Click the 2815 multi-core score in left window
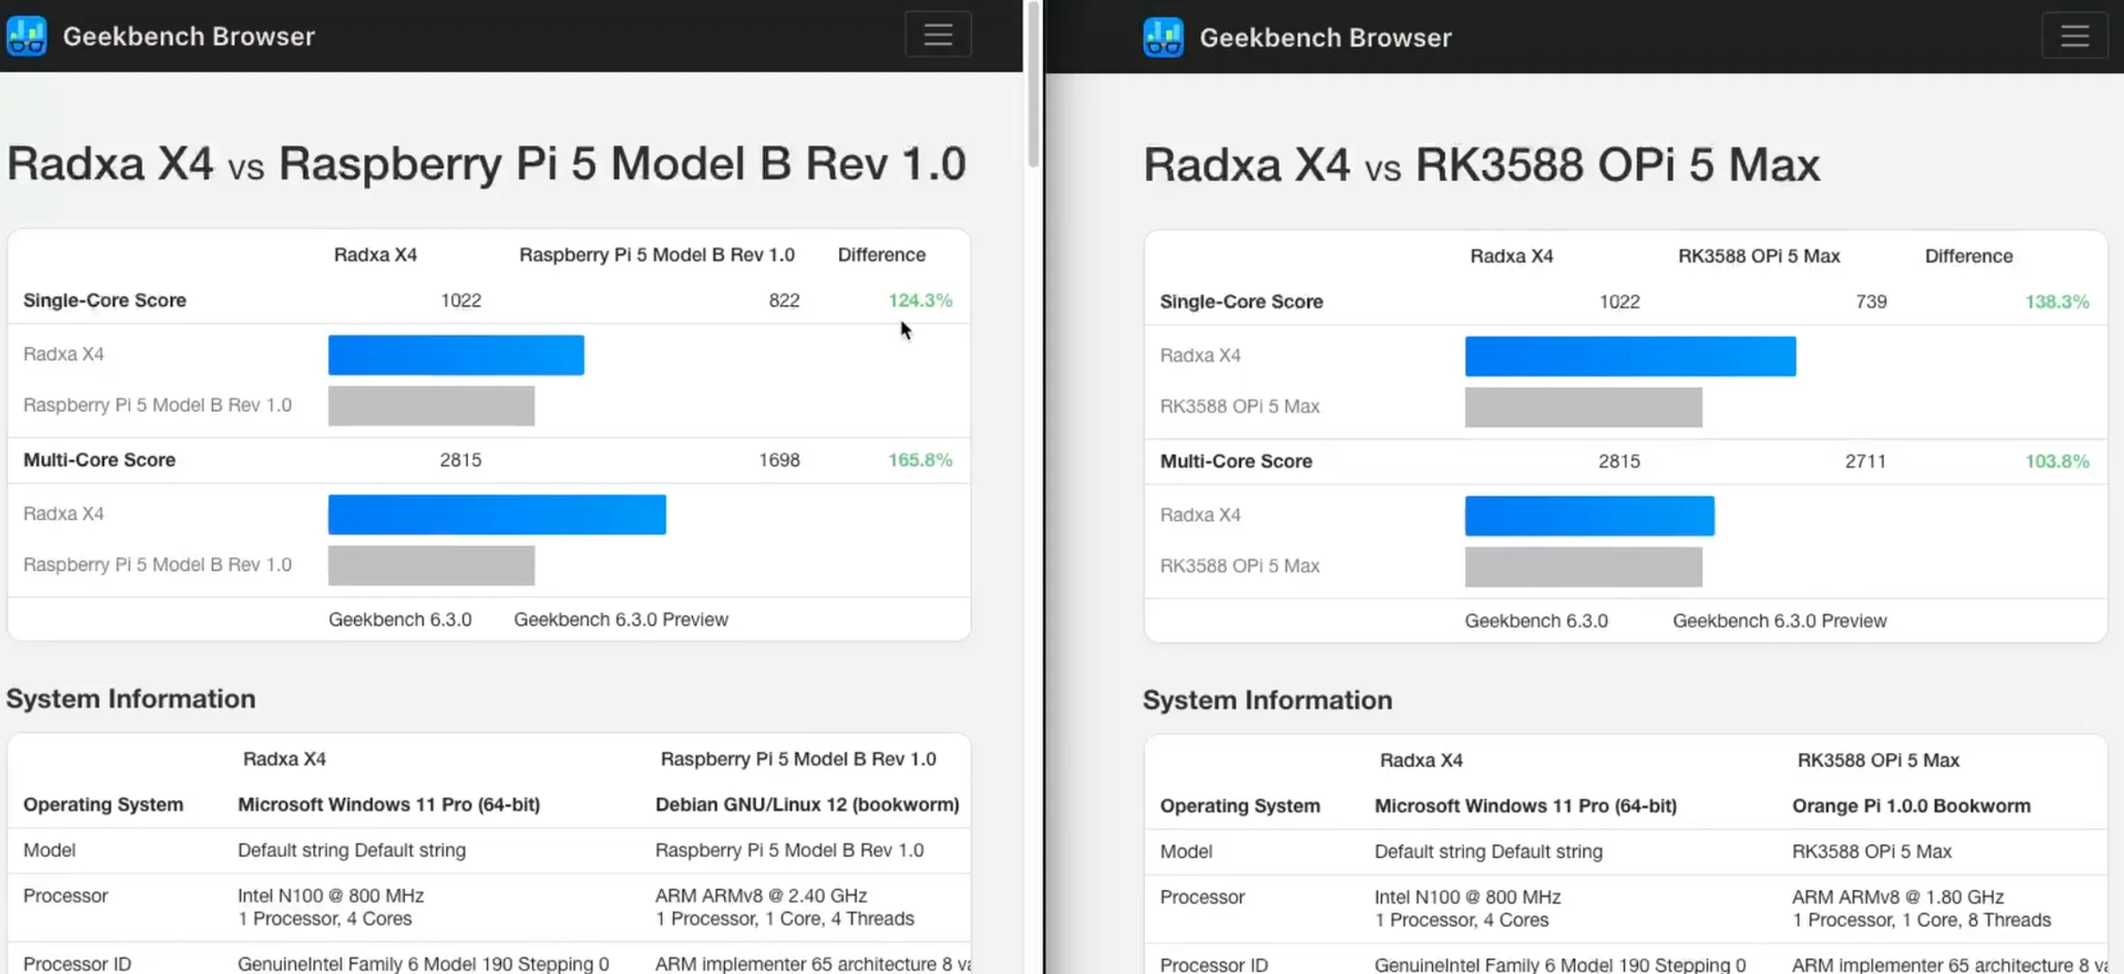The height and width of the screenshot is (974, 2124). 461,460
